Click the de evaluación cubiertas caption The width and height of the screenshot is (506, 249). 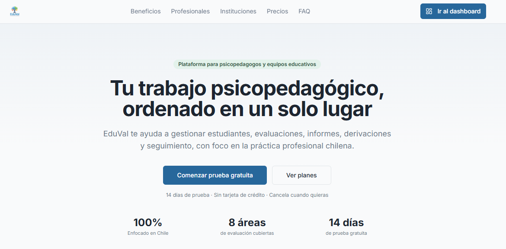[x=247, y=233]
